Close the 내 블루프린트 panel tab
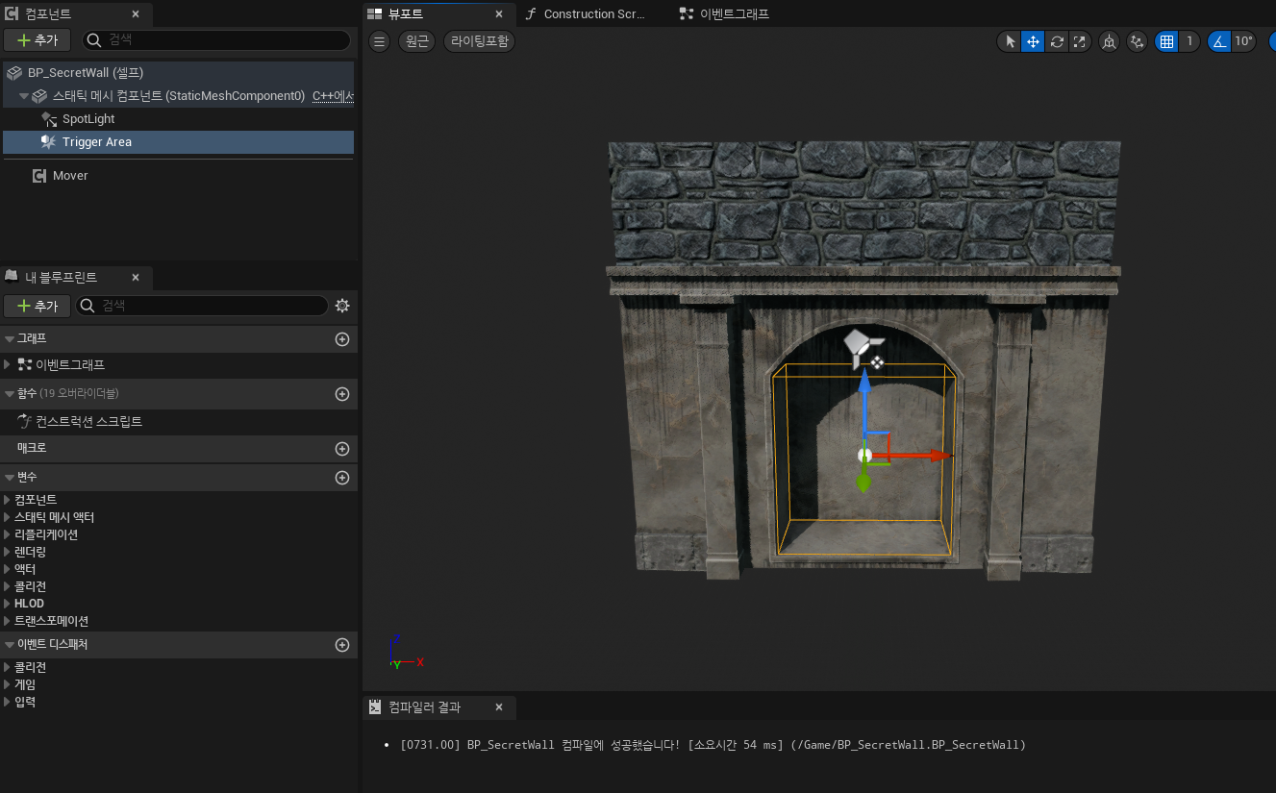 135,277
